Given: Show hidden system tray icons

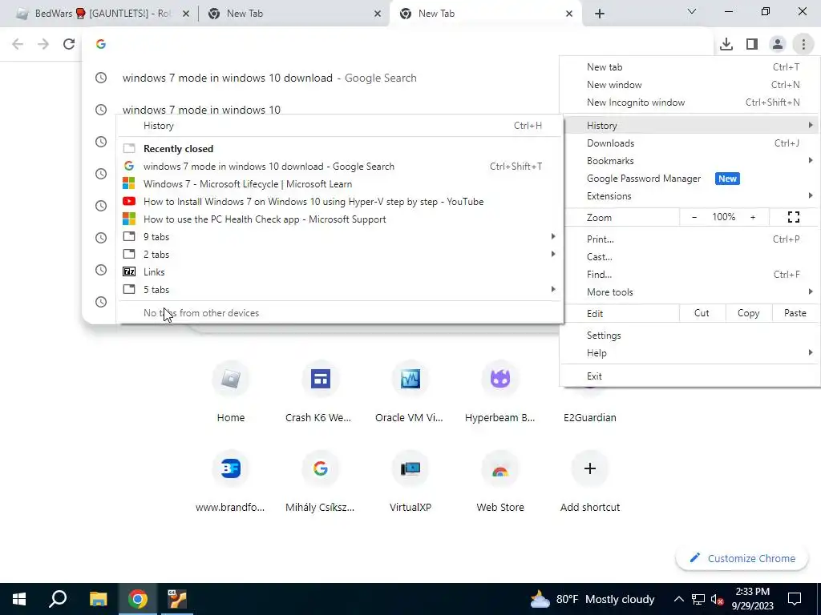Looking at the screenshot, I should point(678,599).
